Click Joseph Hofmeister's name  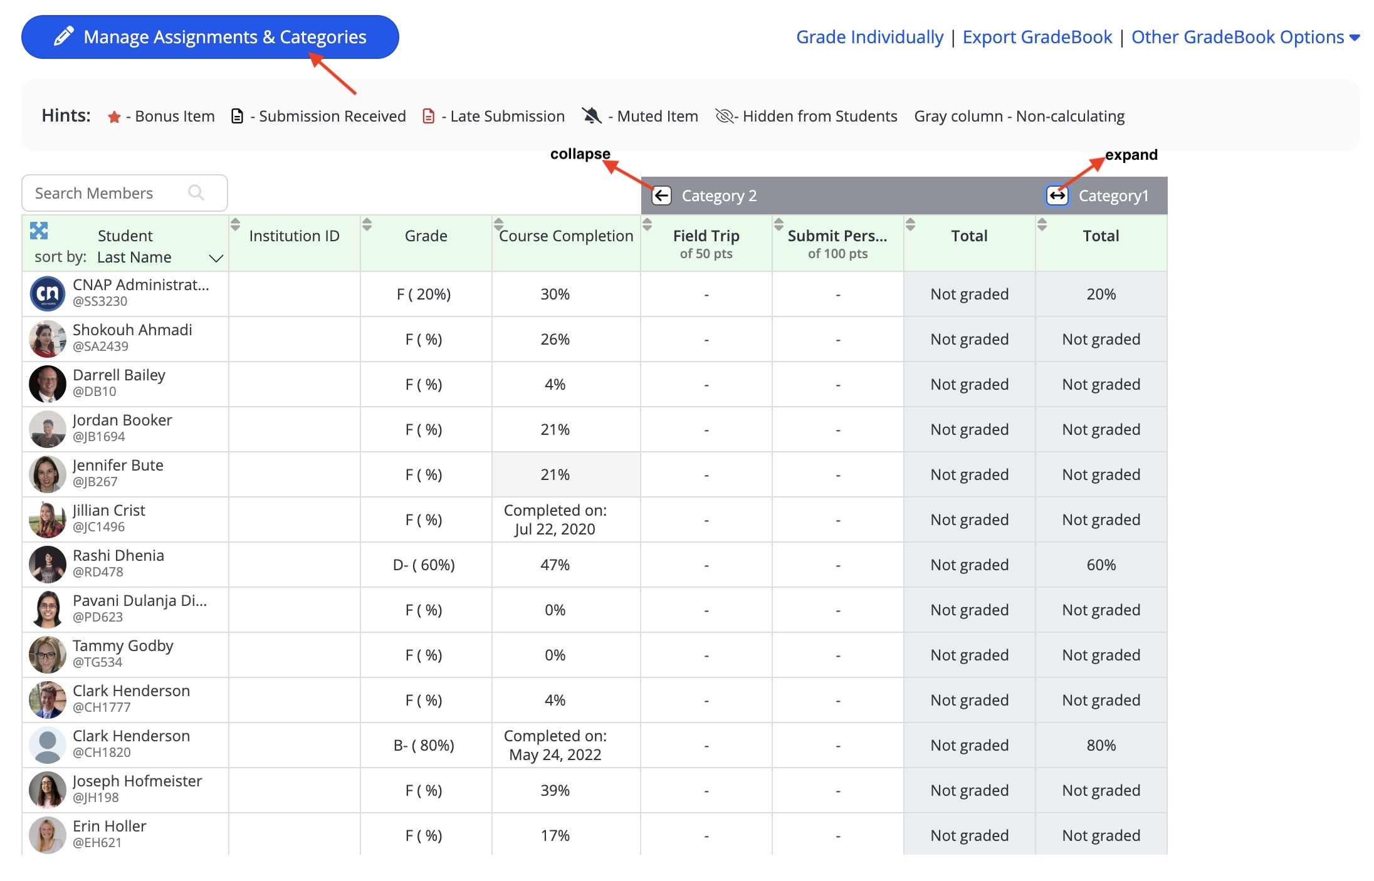pos(137,781)
